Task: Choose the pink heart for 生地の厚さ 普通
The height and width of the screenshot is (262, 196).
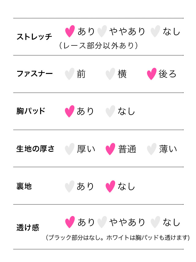Action: [110, 149]
